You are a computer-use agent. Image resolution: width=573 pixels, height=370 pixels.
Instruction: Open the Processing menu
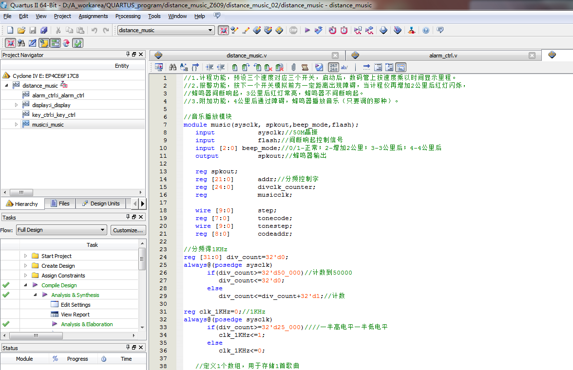128,16
